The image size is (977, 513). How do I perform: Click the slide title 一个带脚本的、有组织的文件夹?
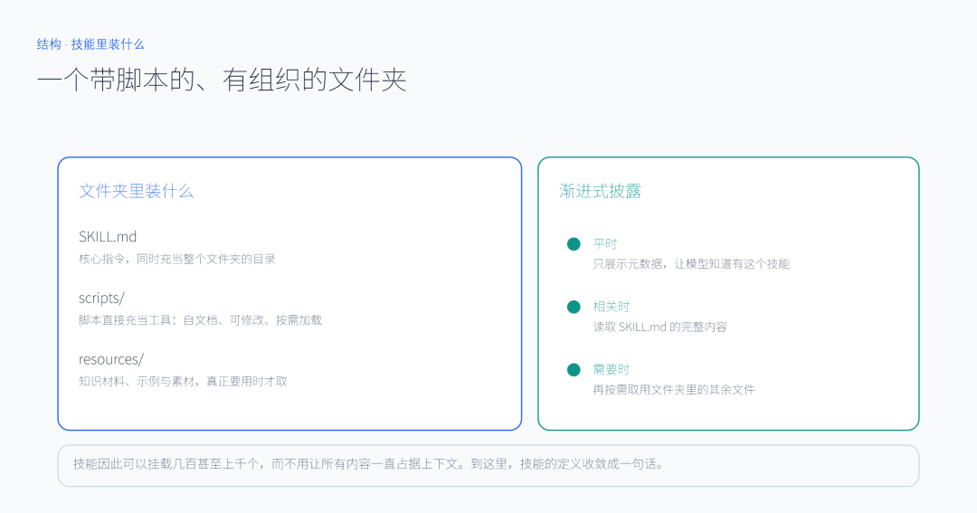(222, 80)
